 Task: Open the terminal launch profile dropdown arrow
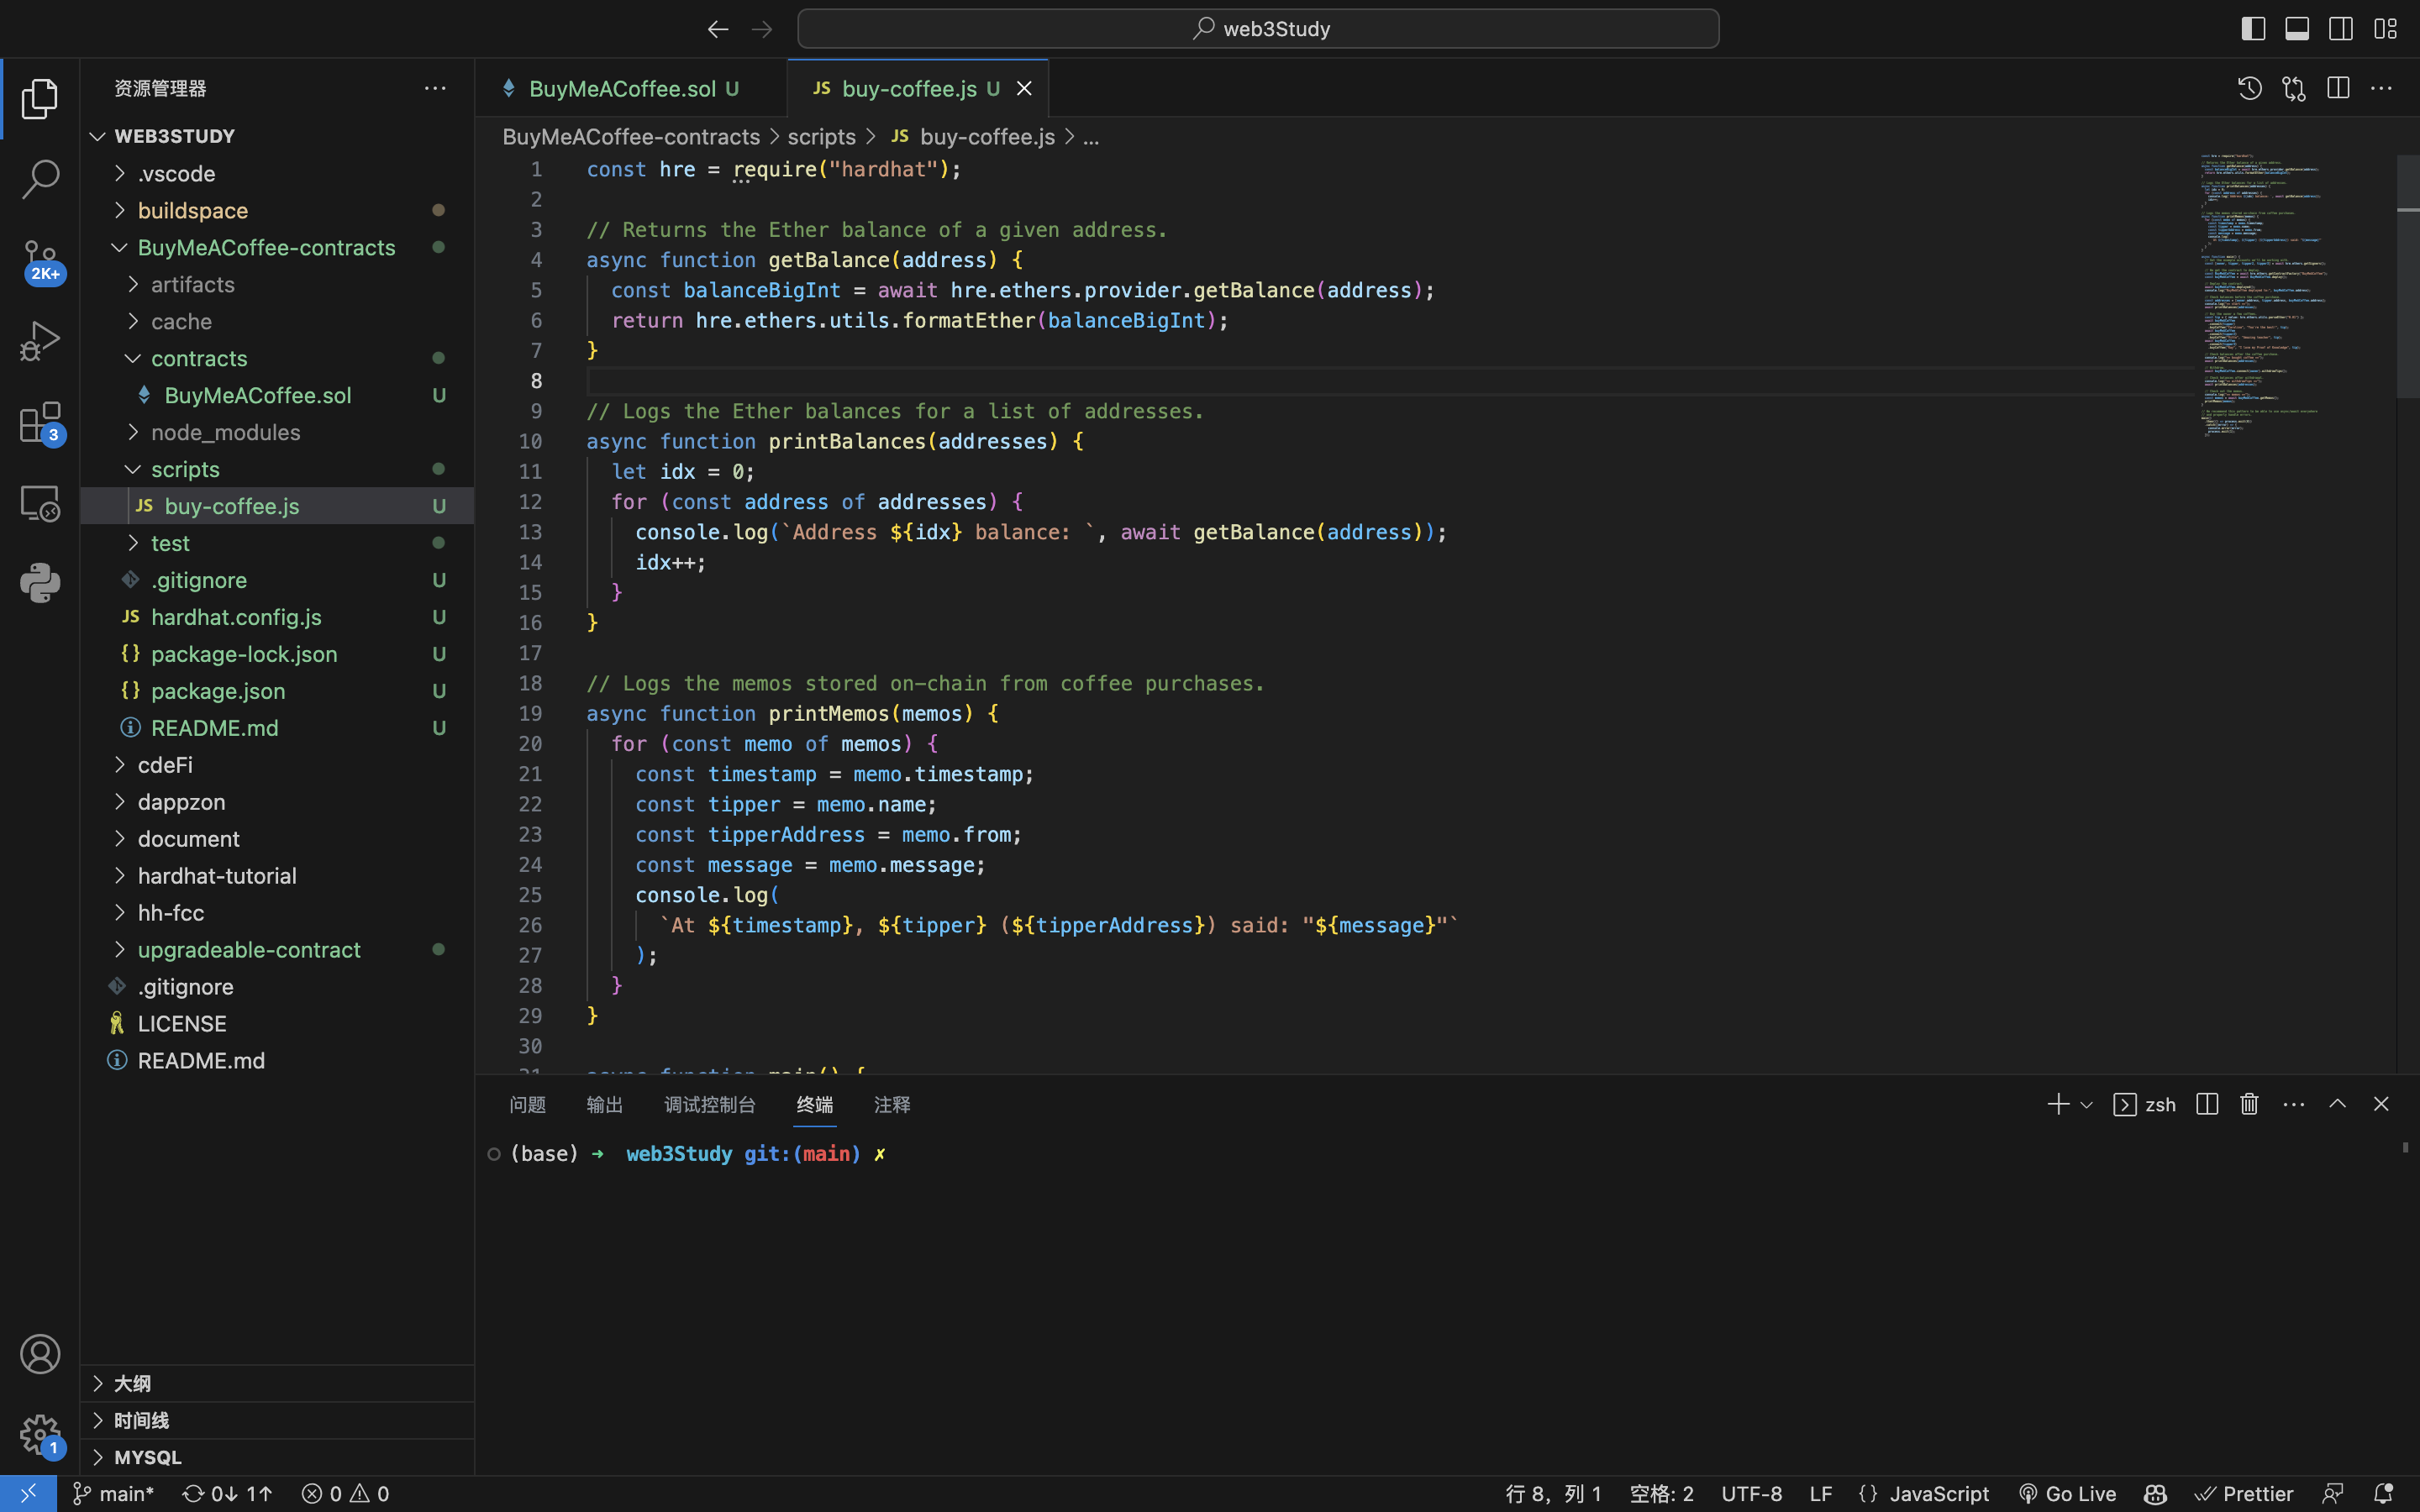pyautogui.click(x=2086, y=1105)
